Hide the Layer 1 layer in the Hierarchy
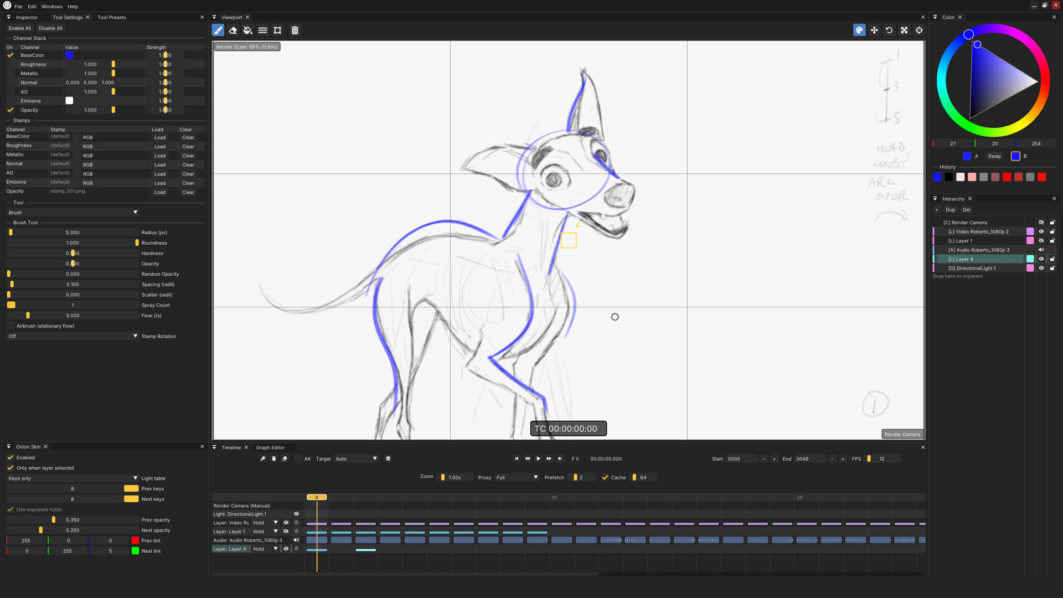1063x598 pixels. pyautogui.click(x=1041, y=240)
